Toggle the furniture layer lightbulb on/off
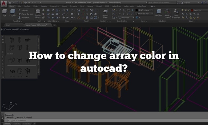Image resolution: width=208 pixels, height=125 pixels. (x=182, y=10)
